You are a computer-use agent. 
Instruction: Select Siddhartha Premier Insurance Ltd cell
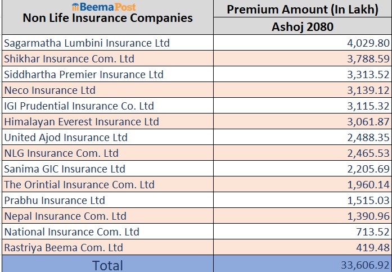click(x=84, y=74)
